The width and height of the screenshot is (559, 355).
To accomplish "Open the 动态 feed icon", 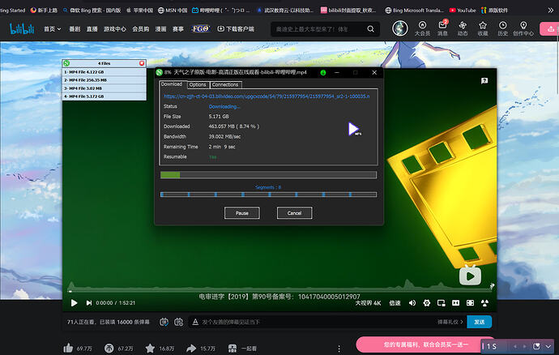I will click(463, 28).
